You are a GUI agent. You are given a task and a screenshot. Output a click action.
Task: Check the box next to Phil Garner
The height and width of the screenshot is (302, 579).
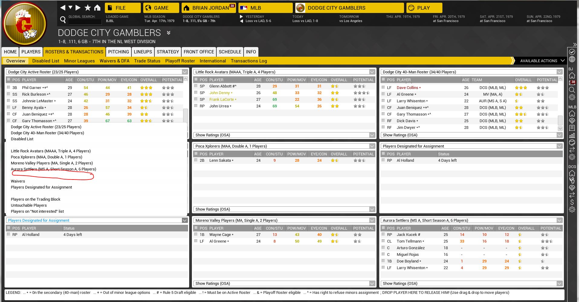8,87
